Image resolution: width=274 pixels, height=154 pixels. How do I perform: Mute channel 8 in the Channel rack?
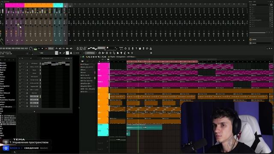tap(20, 86)
